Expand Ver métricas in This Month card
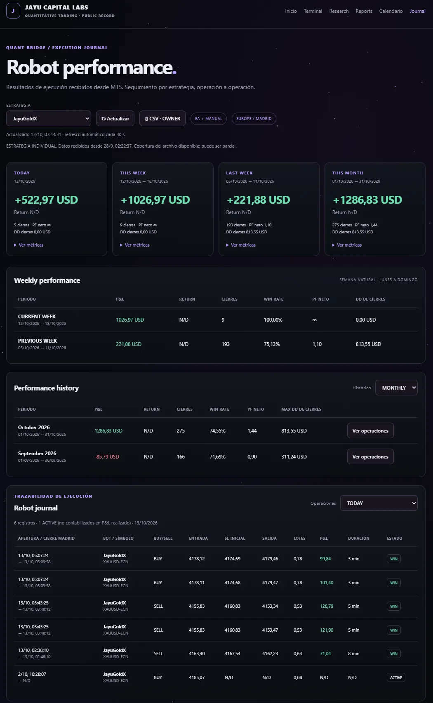433x703 pixels. click(x=347, y=245)
